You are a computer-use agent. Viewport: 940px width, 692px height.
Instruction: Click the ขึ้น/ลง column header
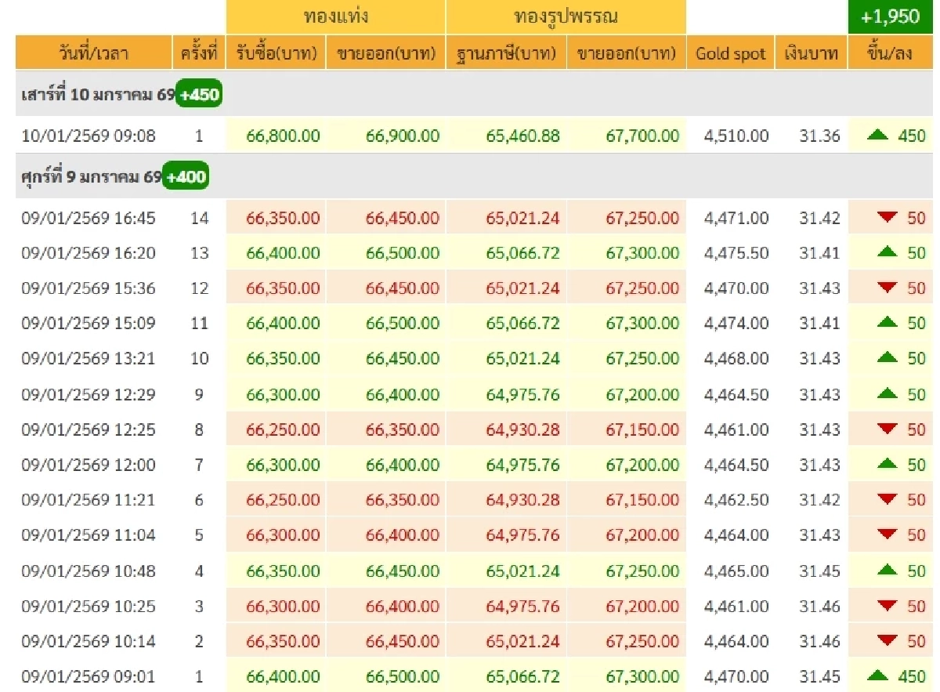tap(890, 54)
